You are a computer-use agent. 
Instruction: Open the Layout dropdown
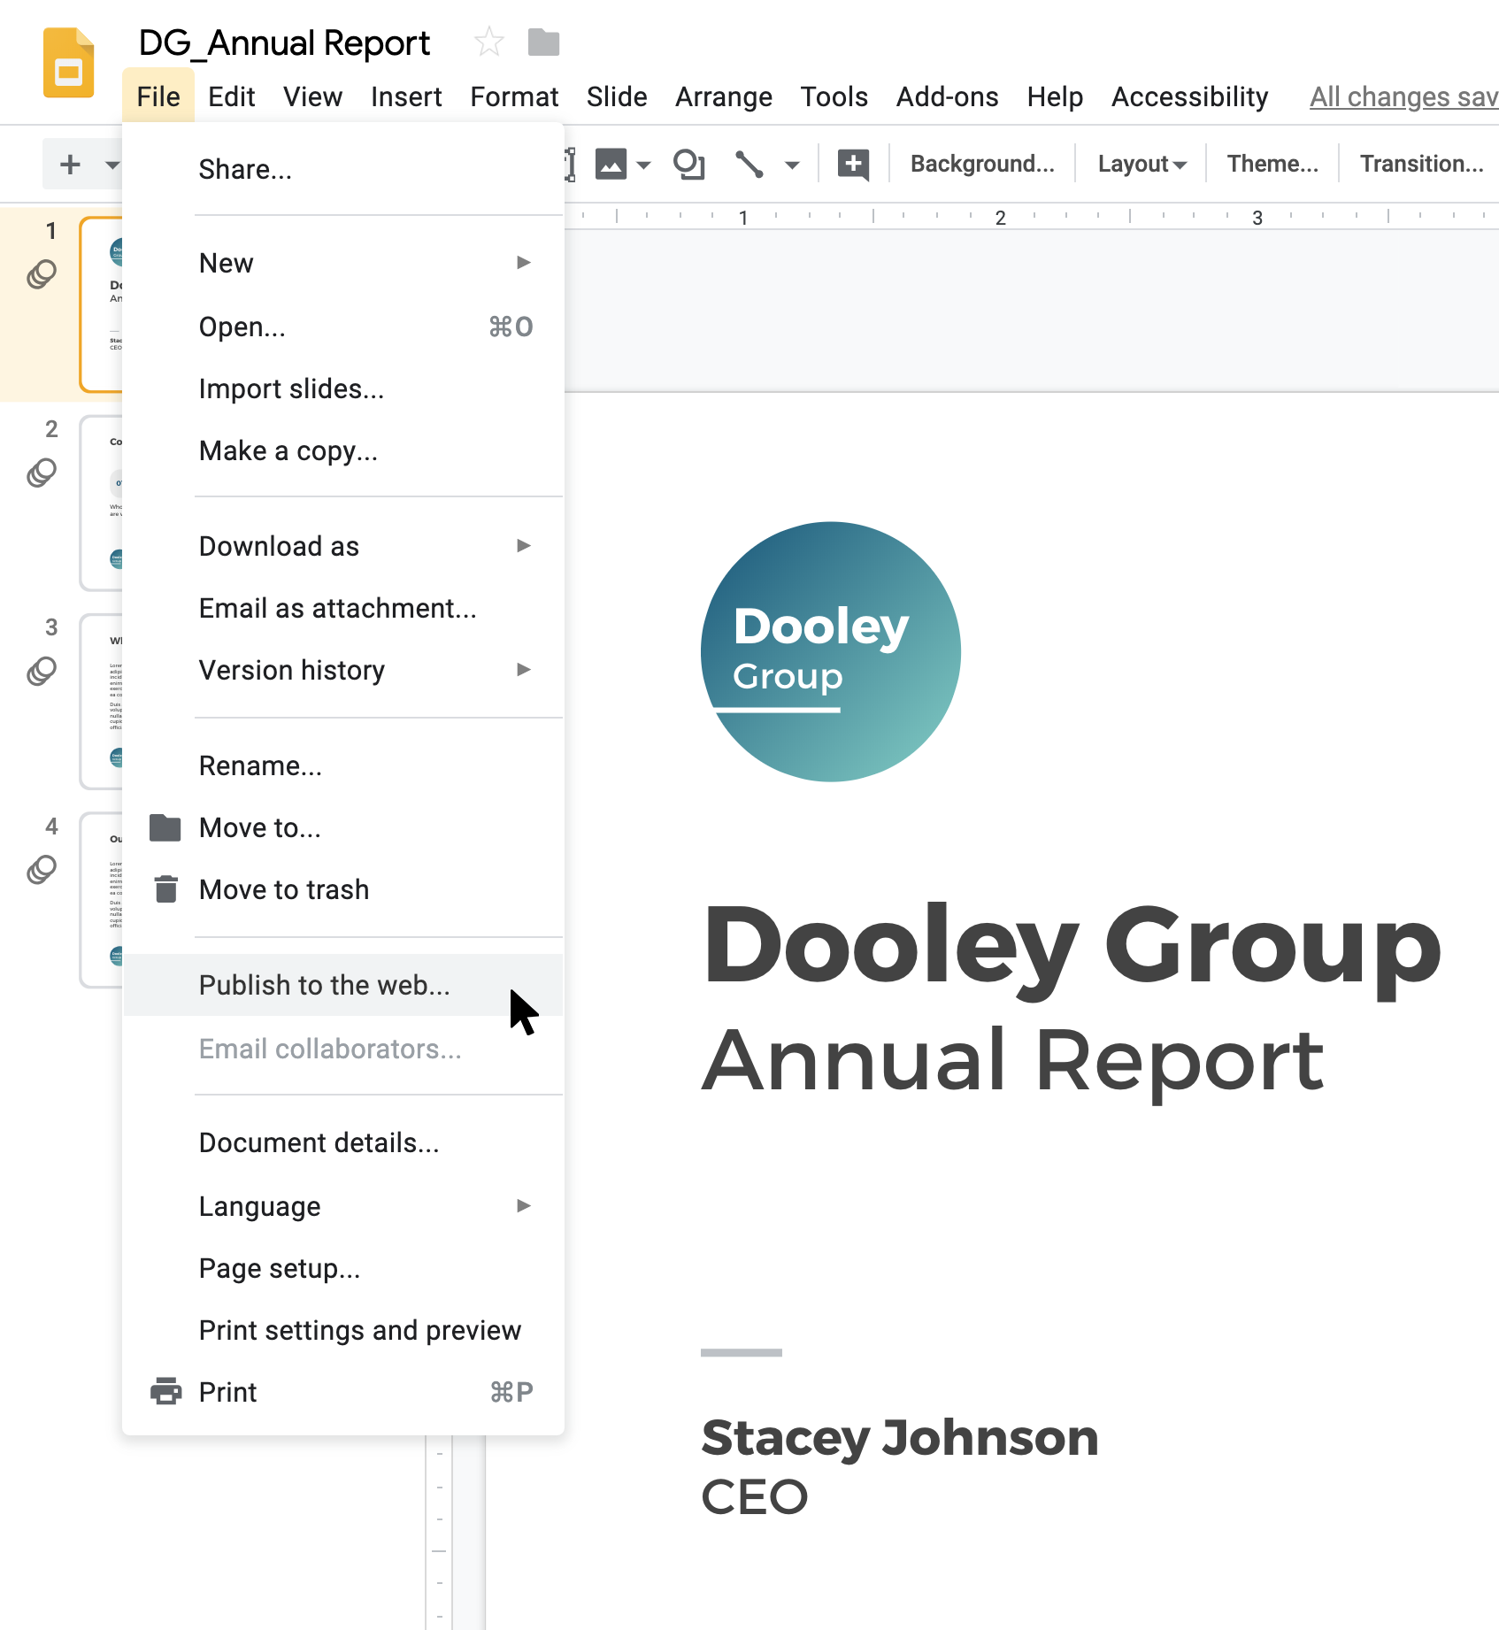click(1140, 163)
